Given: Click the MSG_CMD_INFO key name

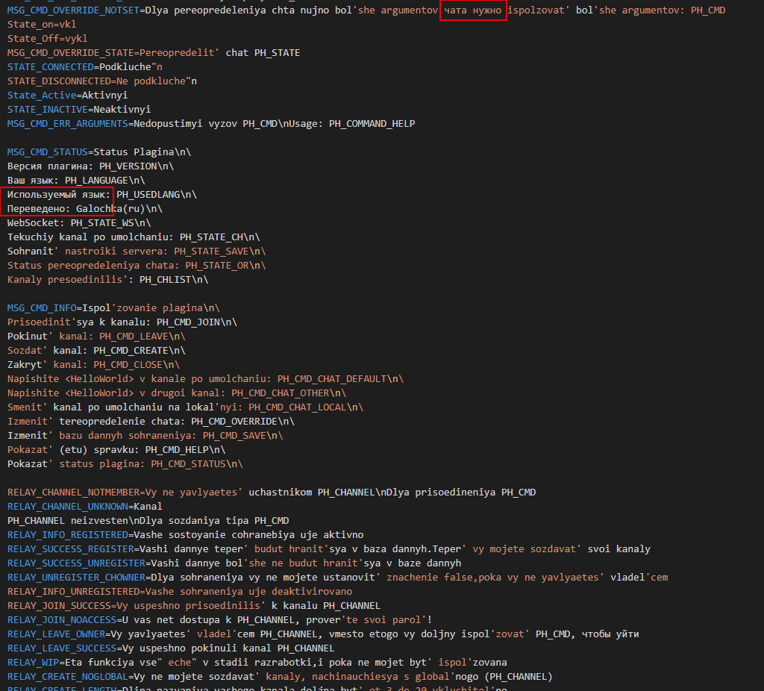Looking at the screenshot, I should pyautogui.click(x=41, y=308).
